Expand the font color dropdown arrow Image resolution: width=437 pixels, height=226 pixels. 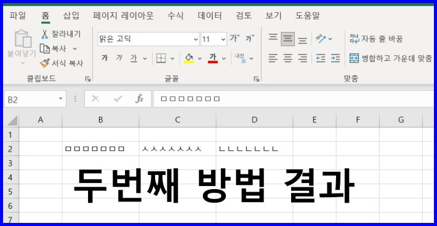[224, 58]
